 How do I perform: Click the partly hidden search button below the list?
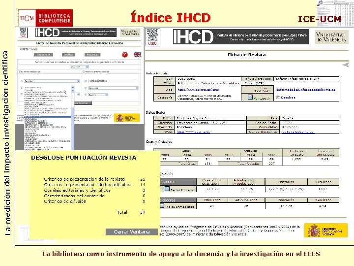(83, 103)
